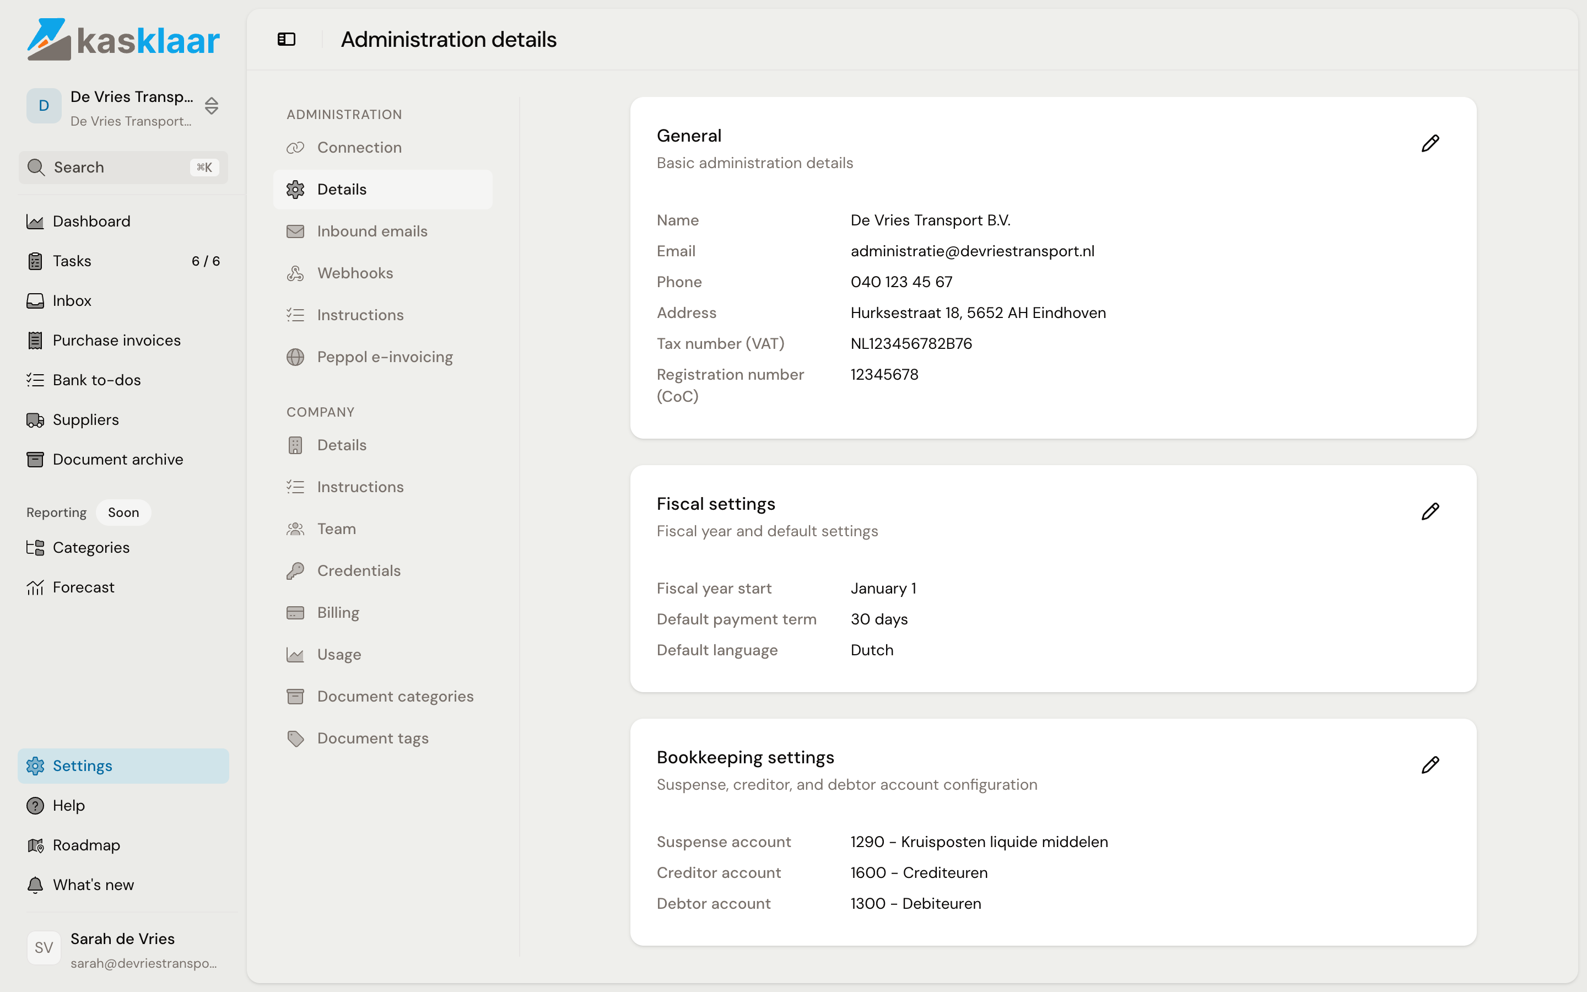Open Document tags settings

pyautogui.click(x=383, y=738)
